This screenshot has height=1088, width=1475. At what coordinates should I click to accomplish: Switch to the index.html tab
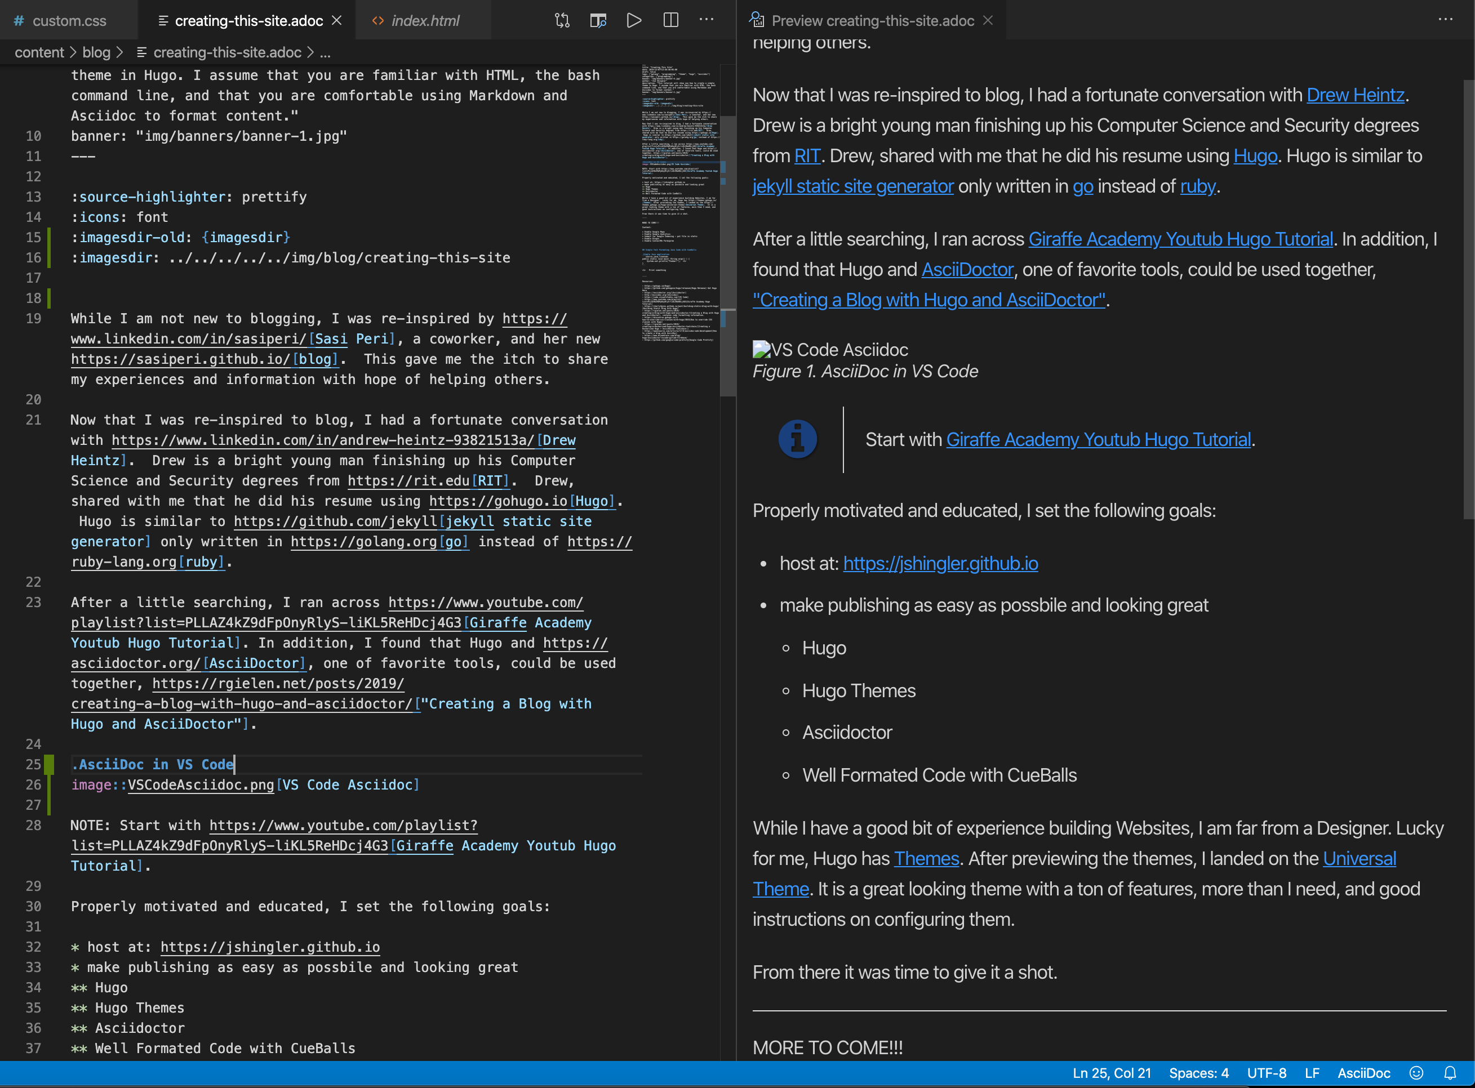tap(425, 20)
